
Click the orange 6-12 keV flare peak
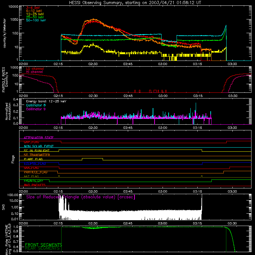click(93, 19)
